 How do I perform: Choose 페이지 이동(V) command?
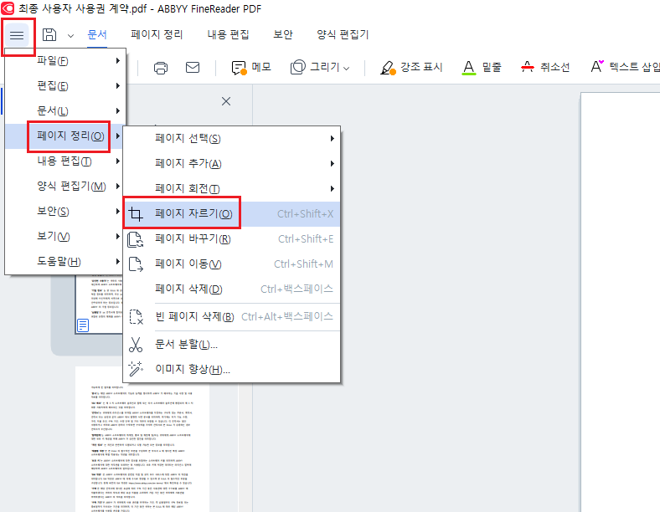[x=231, y=264]
